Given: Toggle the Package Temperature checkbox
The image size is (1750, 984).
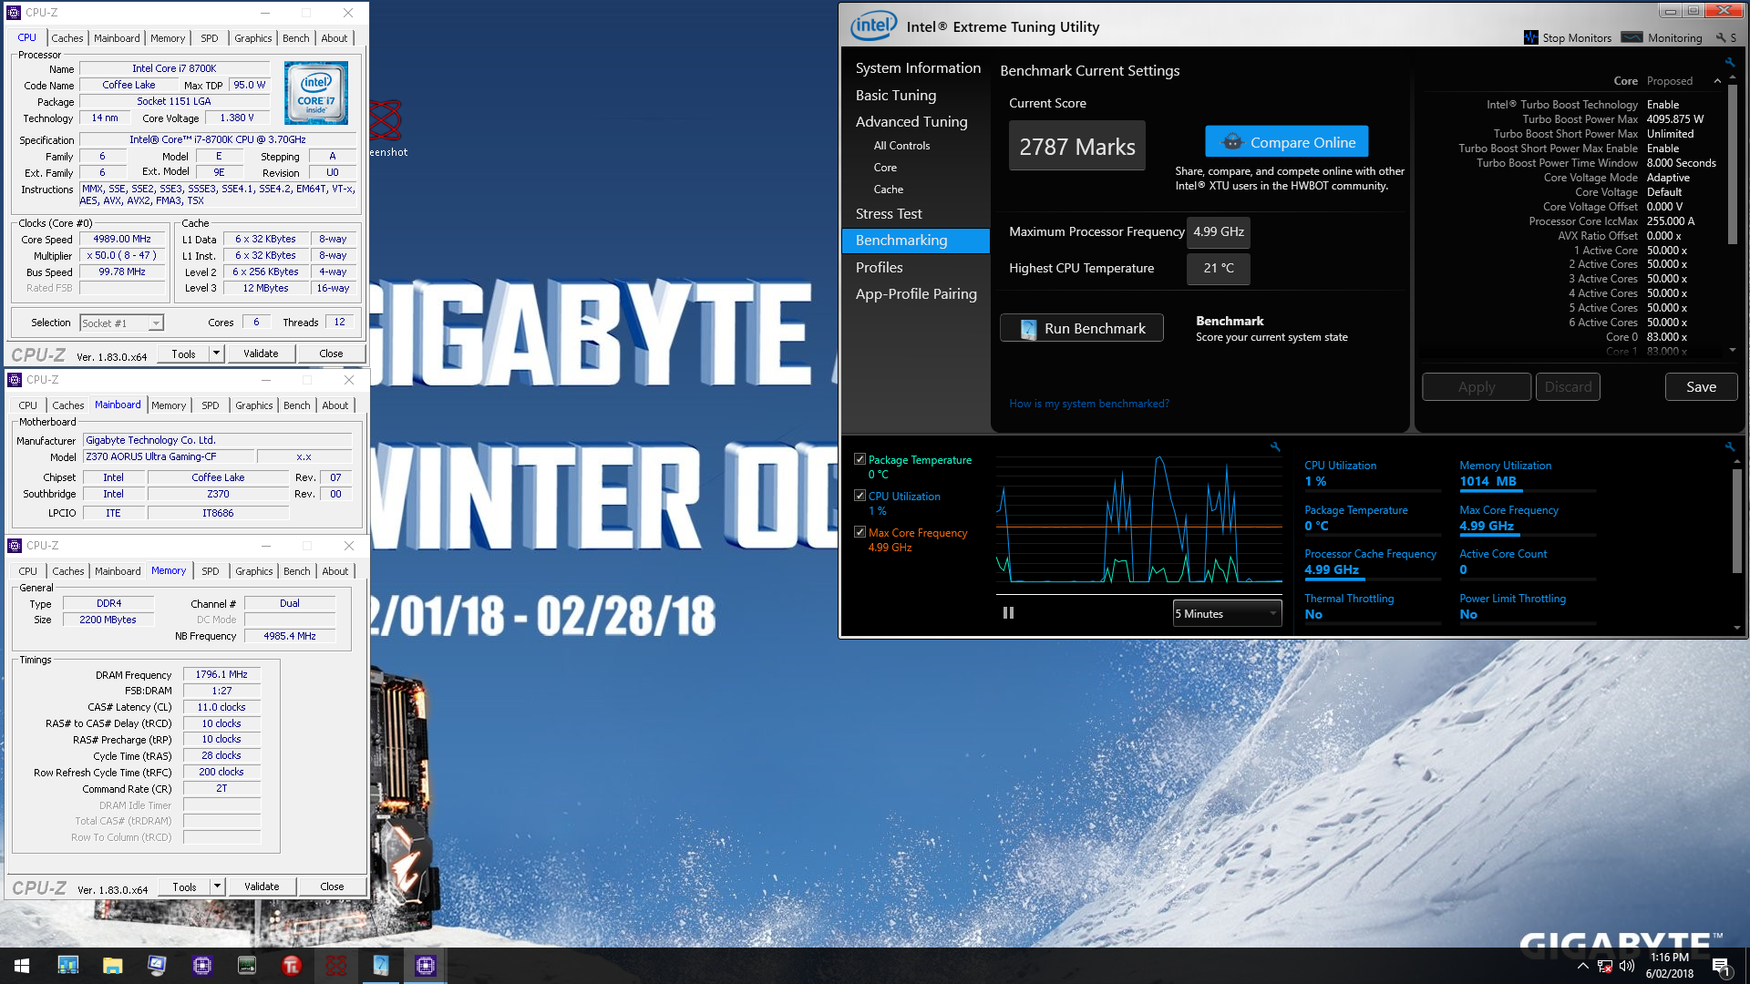Looking at the screenshot, I should point(860,459).
